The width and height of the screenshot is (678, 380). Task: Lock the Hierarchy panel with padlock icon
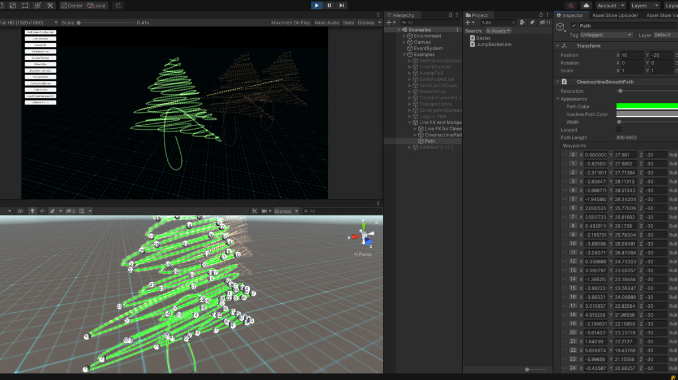point(450,15)
